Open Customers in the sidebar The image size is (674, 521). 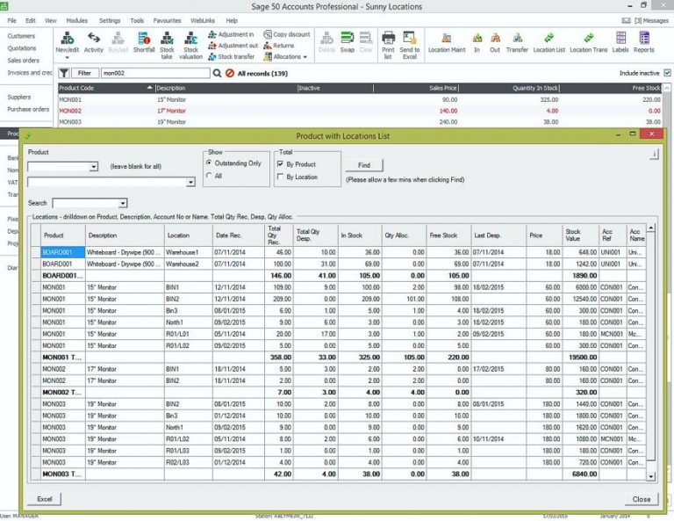pyautogui.click(x=21, y=36)
